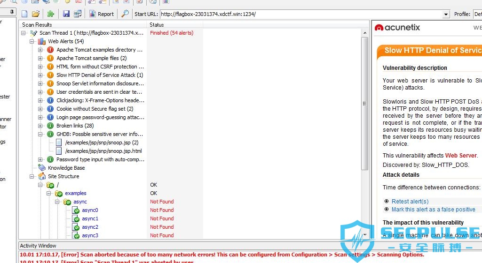Click green icon beside Password type input alert
This screenshot has width=482, height=263.
[50, 159]
